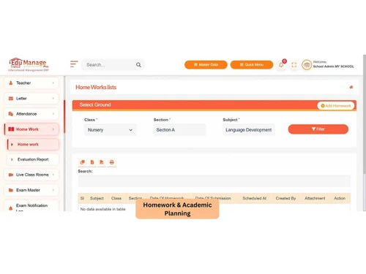This screenshot has width=366, height=274.
Task: Expand the Exam Master chevron
Action: coord(53,190)
